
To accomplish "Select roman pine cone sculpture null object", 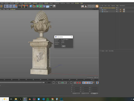I will [109, 8].
